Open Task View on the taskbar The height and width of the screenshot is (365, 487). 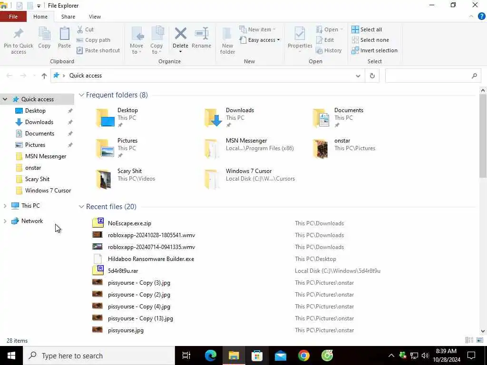click(x=186, y=355)
